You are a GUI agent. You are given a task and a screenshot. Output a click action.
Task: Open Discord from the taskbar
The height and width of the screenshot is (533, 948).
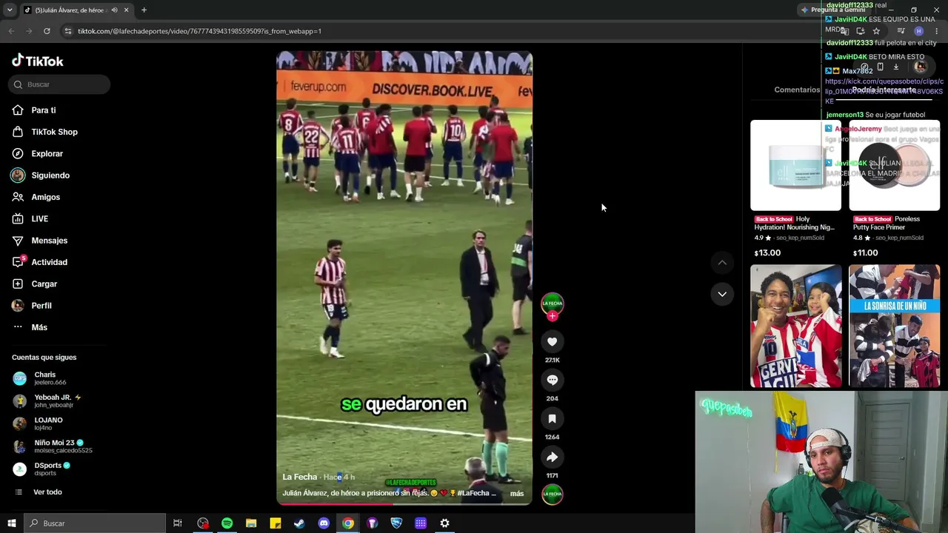pyautogui.click(x=324, y=523)
